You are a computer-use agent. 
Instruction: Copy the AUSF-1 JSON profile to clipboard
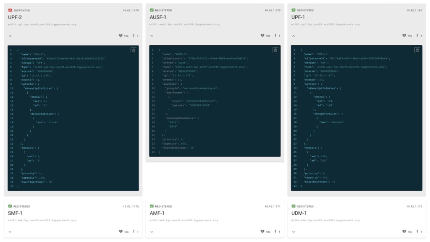click(275, 50)
